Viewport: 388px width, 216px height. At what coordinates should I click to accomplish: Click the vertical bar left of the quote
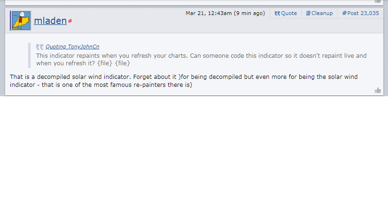(29, 55)
